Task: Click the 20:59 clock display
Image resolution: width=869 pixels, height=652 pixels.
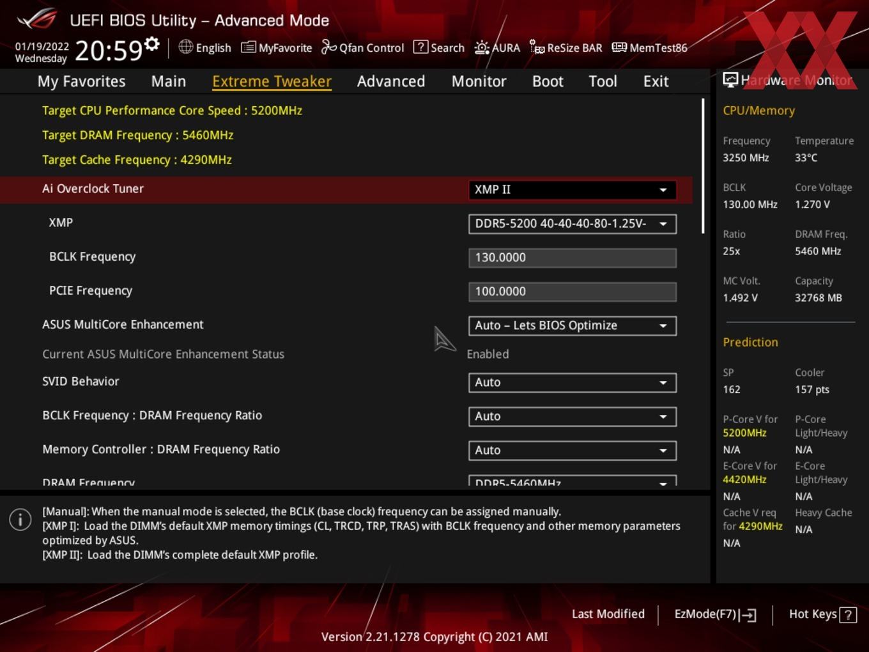Action: (x=109, y=50)
